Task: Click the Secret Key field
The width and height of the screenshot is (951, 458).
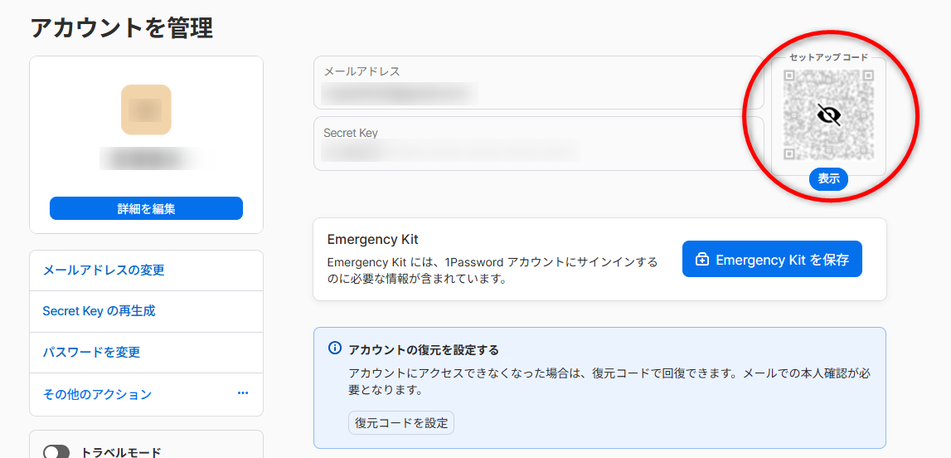Action: [x=539, y=144]
